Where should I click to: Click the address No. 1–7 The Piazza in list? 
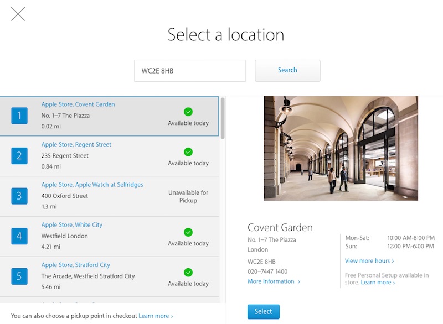point(65,116)
